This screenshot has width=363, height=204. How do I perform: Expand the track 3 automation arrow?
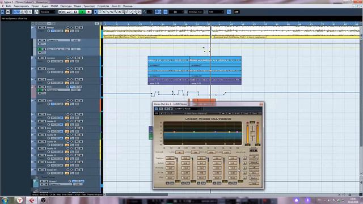(x=32, y=69)
